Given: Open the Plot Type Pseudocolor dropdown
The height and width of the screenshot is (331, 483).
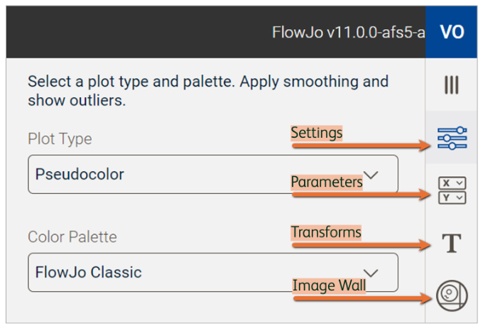Looking at the screenshot, I should (x=213, y=174).
